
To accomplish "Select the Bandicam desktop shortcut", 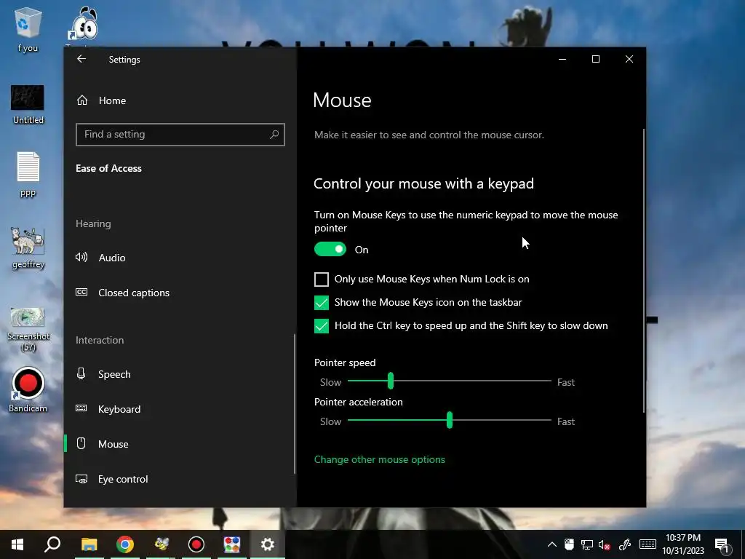I will [28, 390].
